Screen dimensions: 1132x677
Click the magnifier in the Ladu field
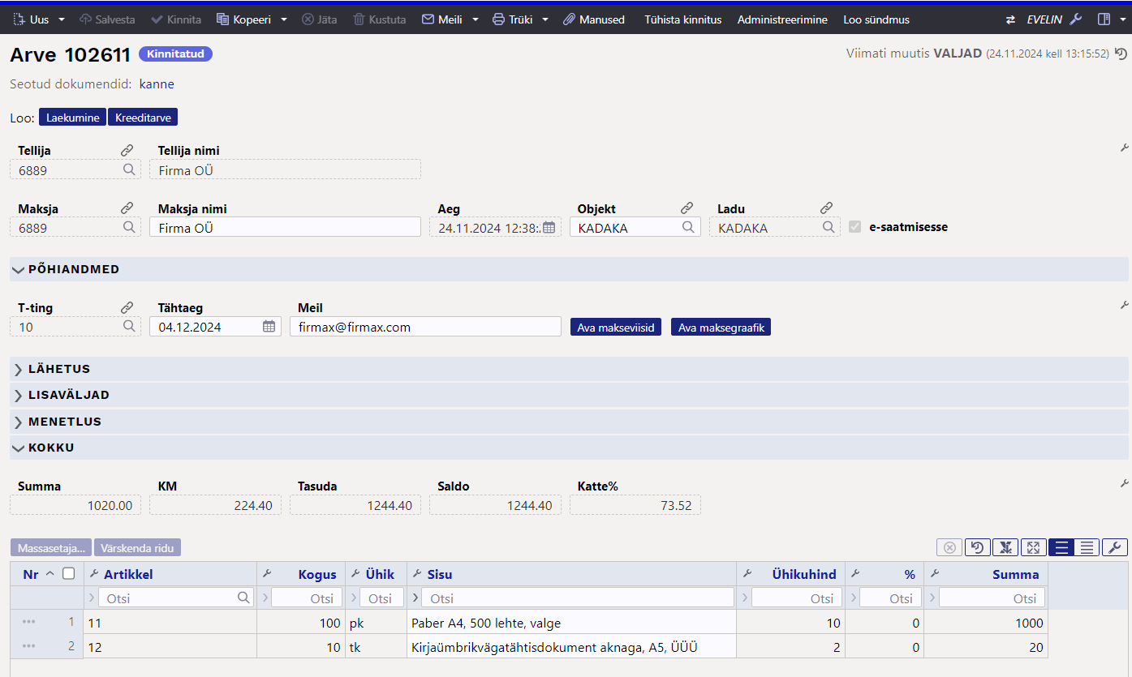[829, 227]
